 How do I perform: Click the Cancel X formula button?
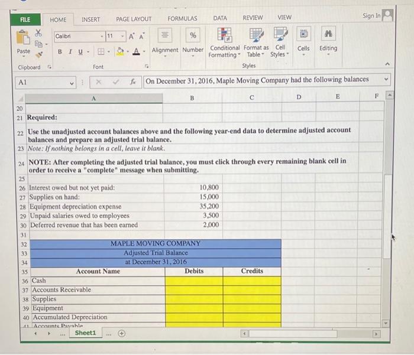pos(99,82)
